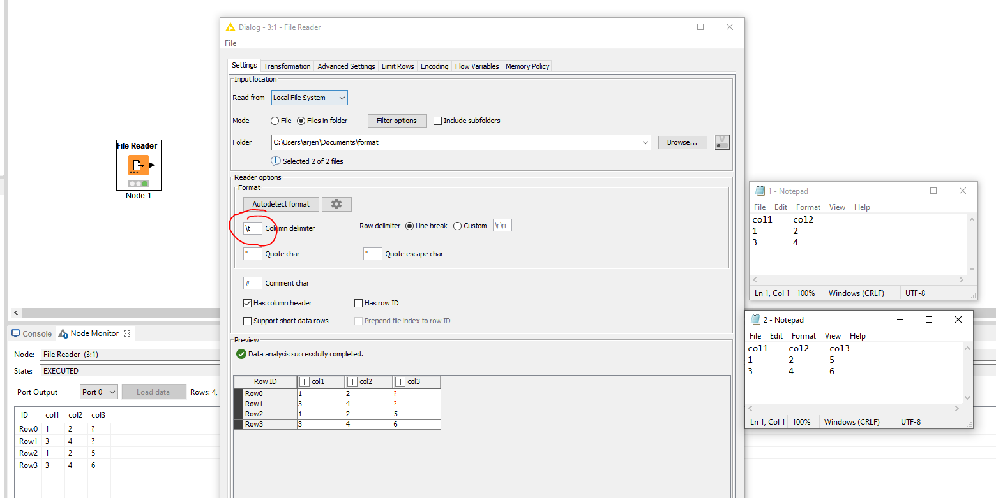Select Row2 in the preview table

265,414
